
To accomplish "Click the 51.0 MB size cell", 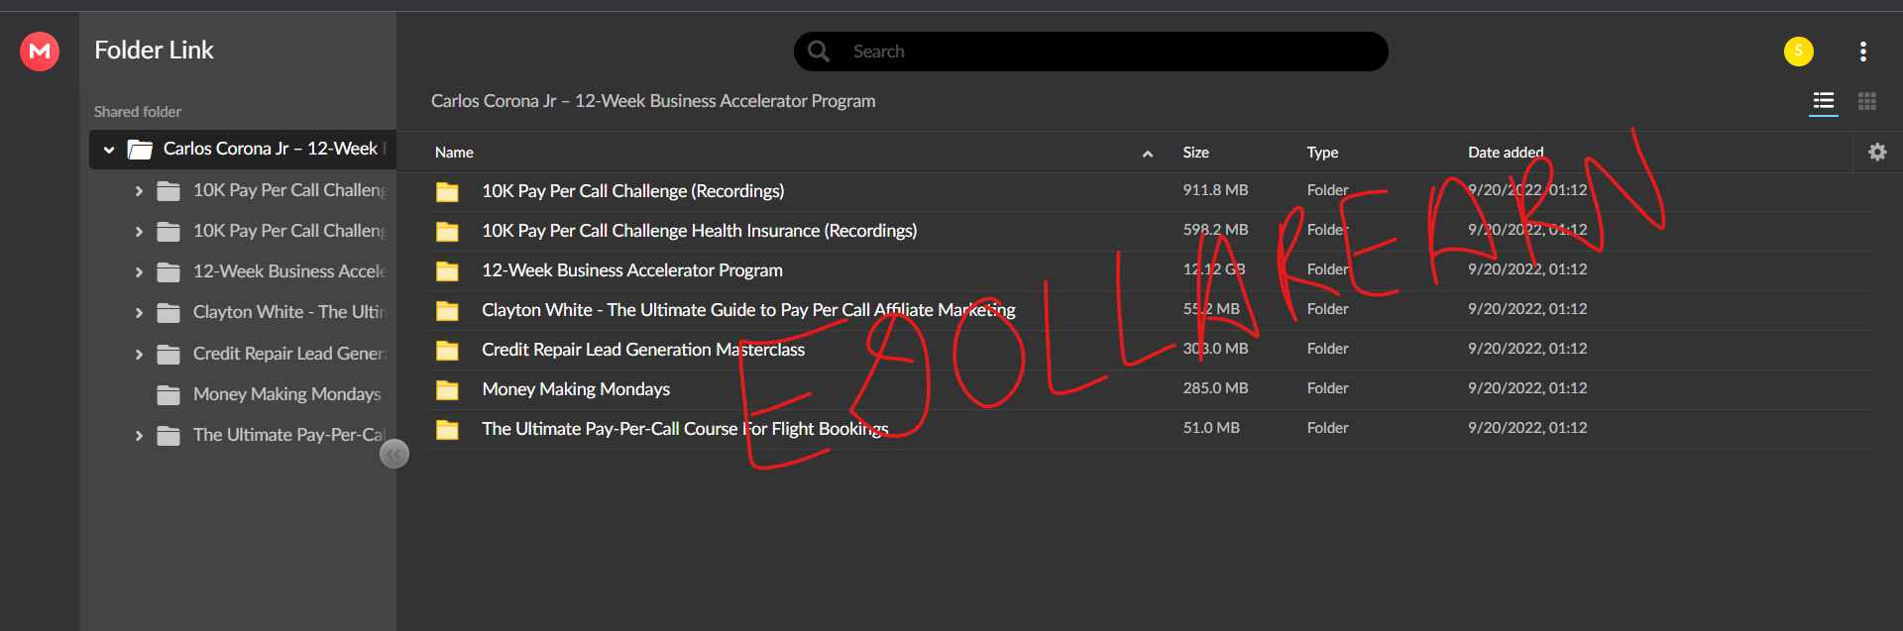I will (1211, 428).
